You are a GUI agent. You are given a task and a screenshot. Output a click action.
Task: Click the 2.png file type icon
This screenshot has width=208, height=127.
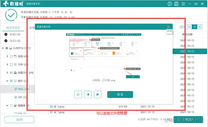point(55,106)
